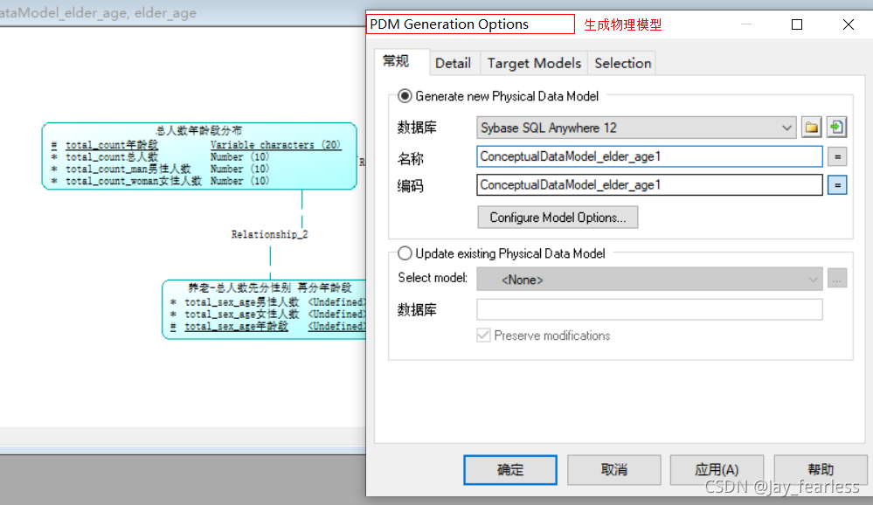Open the Selection tab
The height and width of the screenshot is (505, 873).
tap(621, 63)
